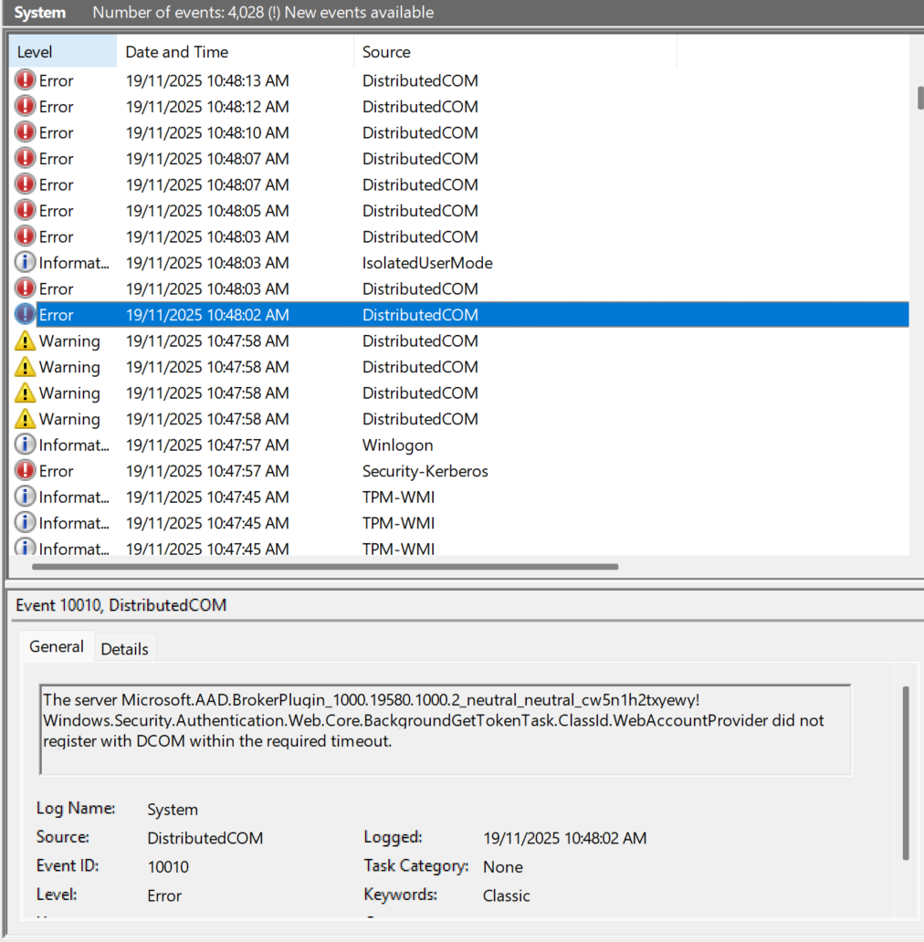Click the Task Category: label
This screenshot has height=942, width=924.
(415, 865)
